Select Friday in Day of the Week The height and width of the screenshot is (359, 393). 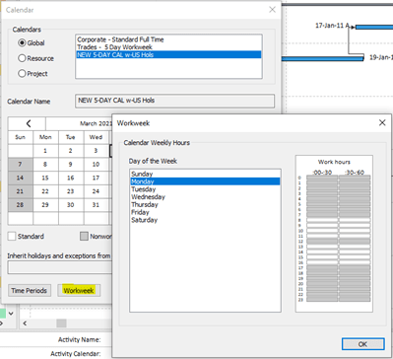click(x=205, y=212)
